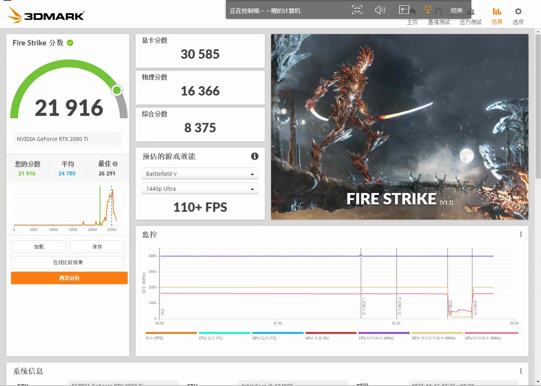Click the scrollbar down arrow
This screenshot has width=541, height=386.
538,382
